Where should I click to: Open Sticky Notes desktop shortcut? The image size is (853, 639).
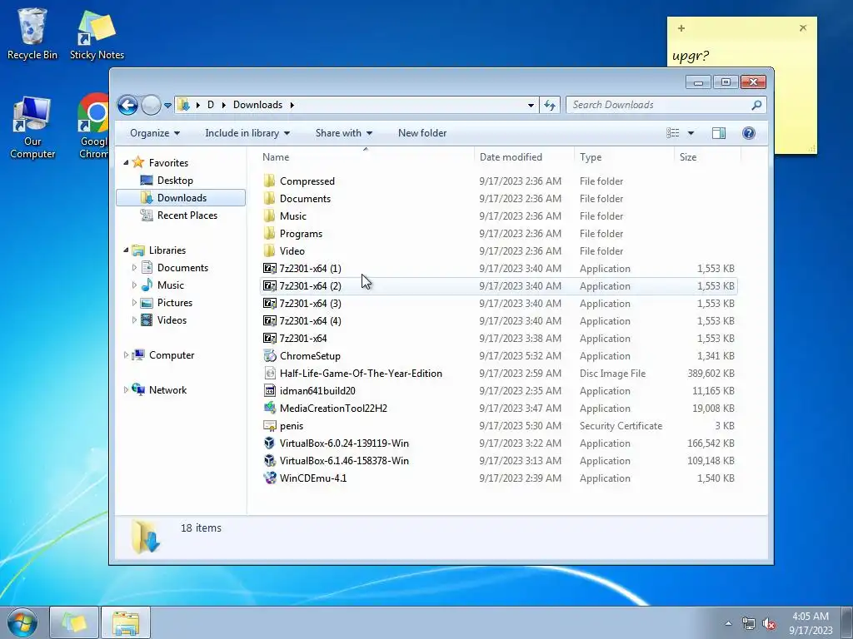coord(97,35)
